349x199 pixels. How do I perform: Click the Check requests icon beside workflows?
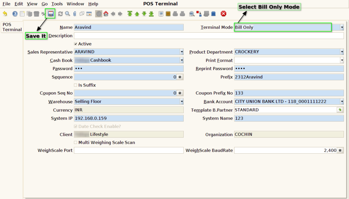click(206, 14)
